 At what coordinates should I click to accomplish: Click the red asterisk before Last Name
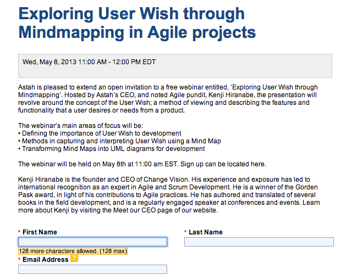click(x=186, y=233)
